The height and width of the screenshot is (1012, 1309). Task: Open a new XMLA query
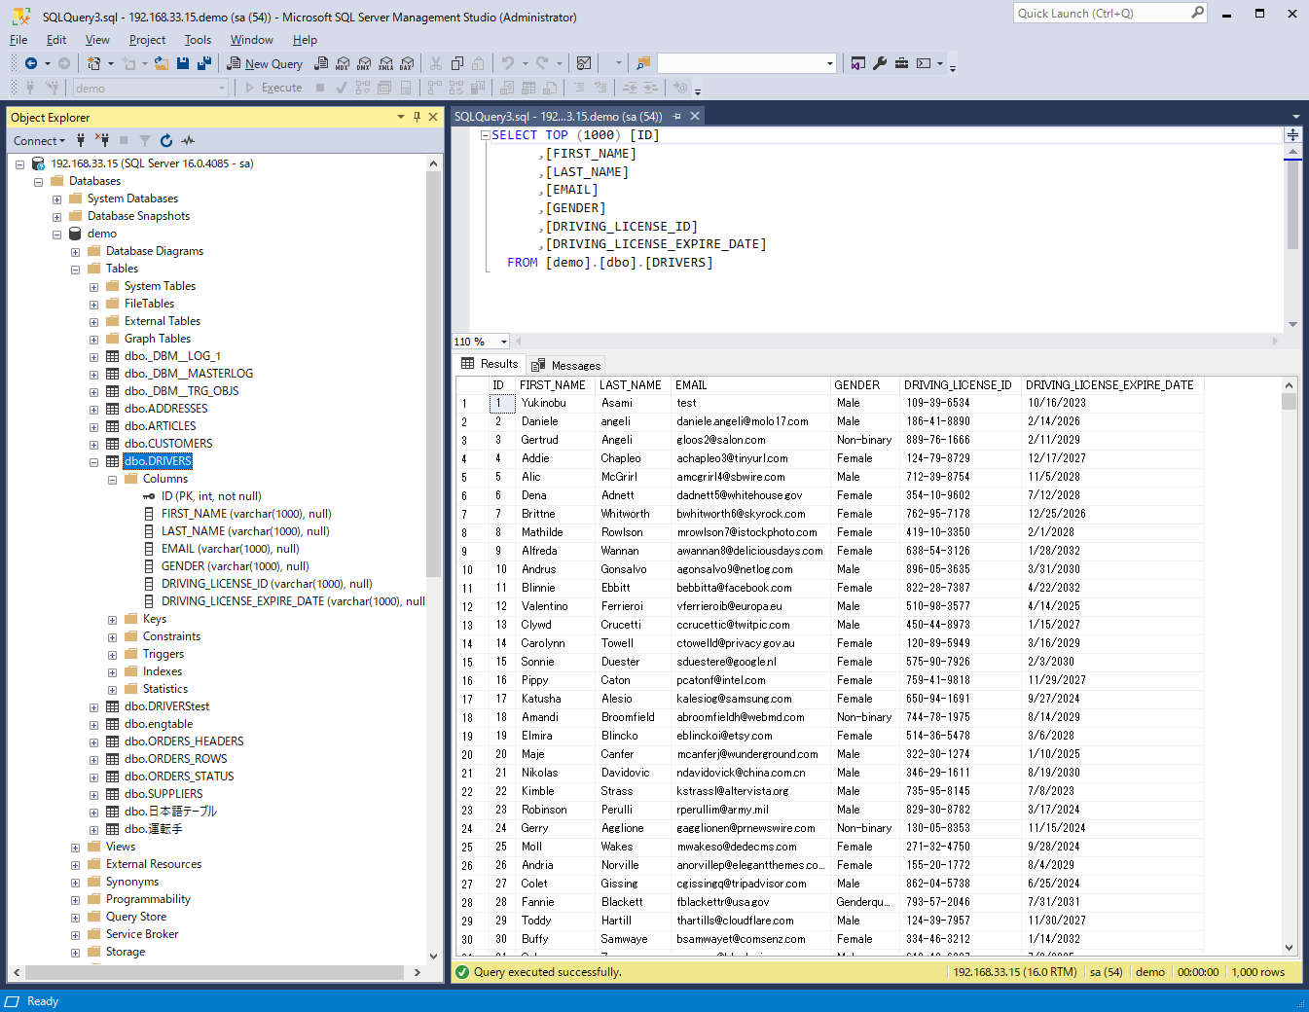point(385,63)
